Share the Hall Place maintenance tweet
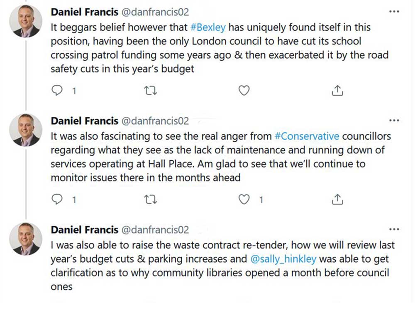Viewport: 415px width, 320px height. tap(338, 200)
